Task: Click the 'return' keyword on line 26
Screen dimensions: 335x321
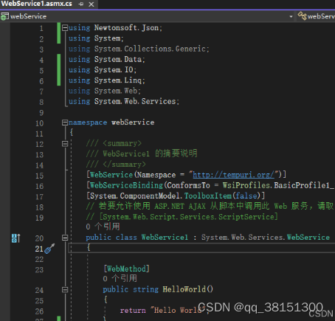Action: point(133,311)
